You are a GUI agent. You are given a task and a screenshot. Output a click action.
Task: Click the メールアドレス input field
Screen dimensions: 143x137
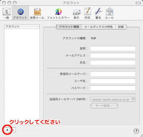pos(113,55)
